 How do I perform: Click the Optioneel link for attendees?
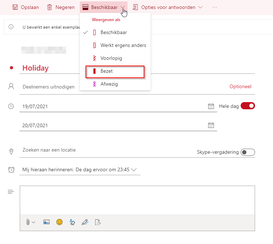click(x=240, y=86)
